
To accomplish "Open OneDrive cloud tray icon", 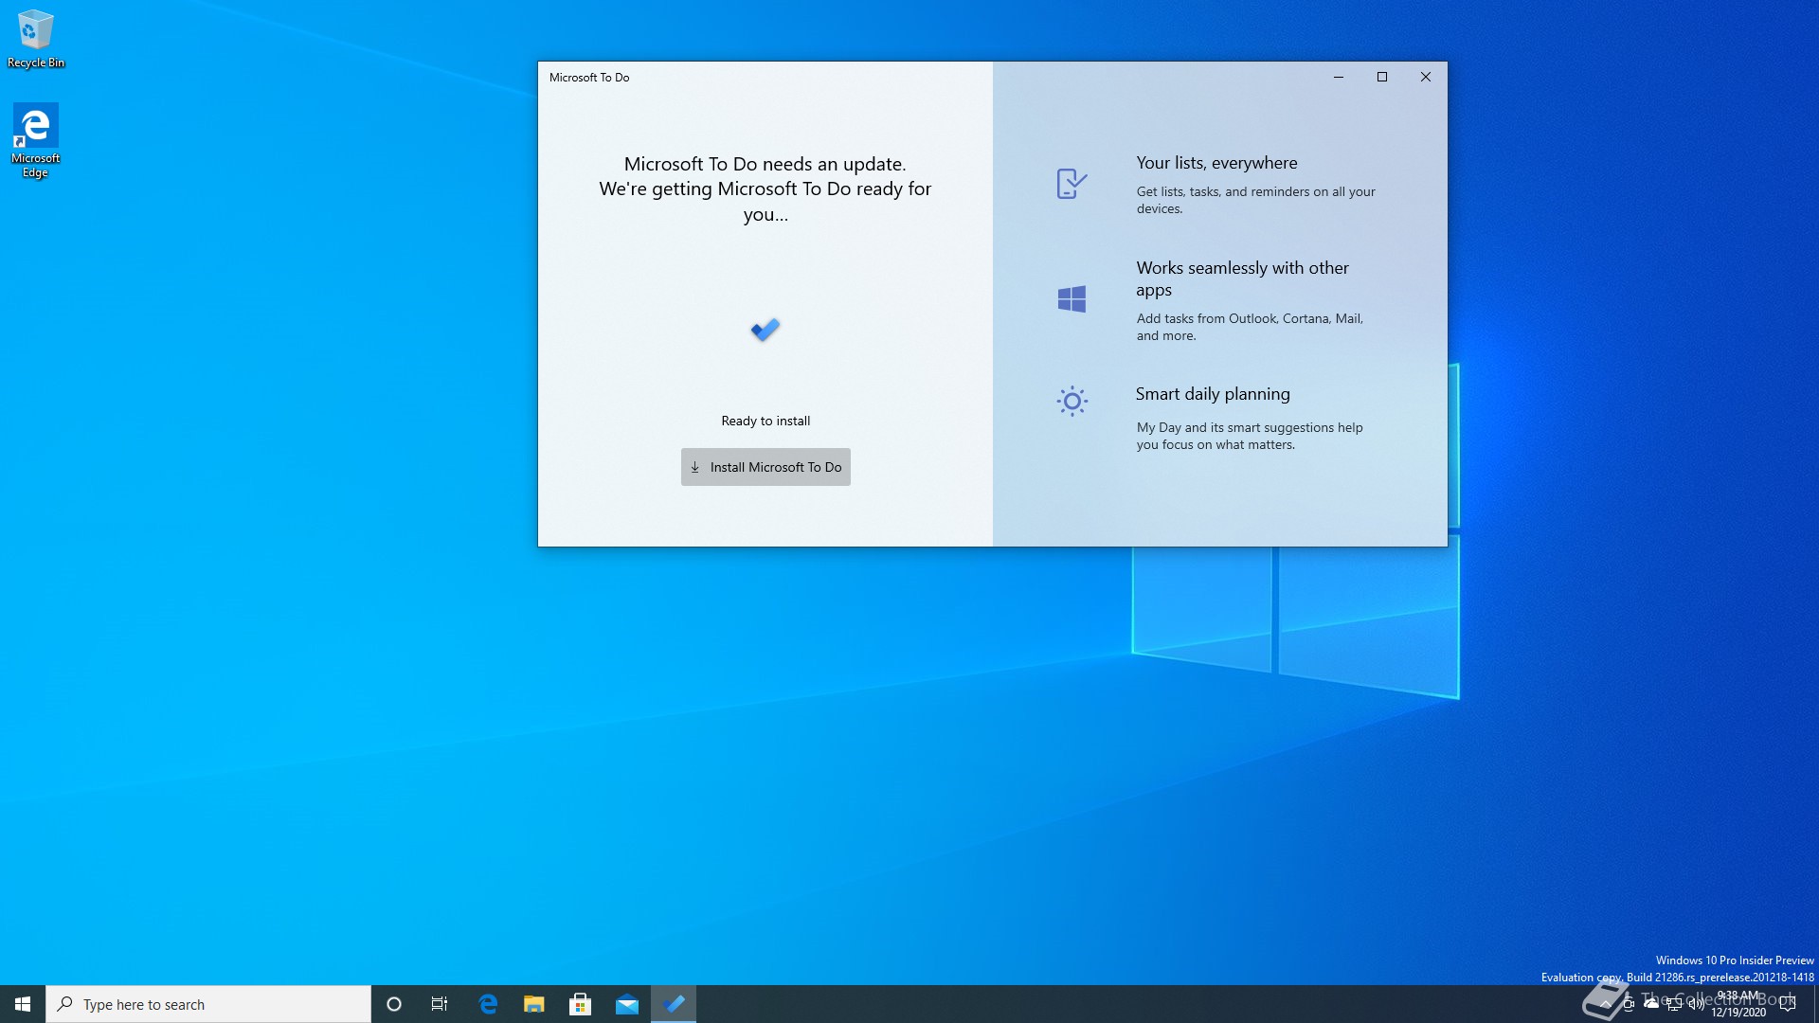I will coord(1651,1003).
